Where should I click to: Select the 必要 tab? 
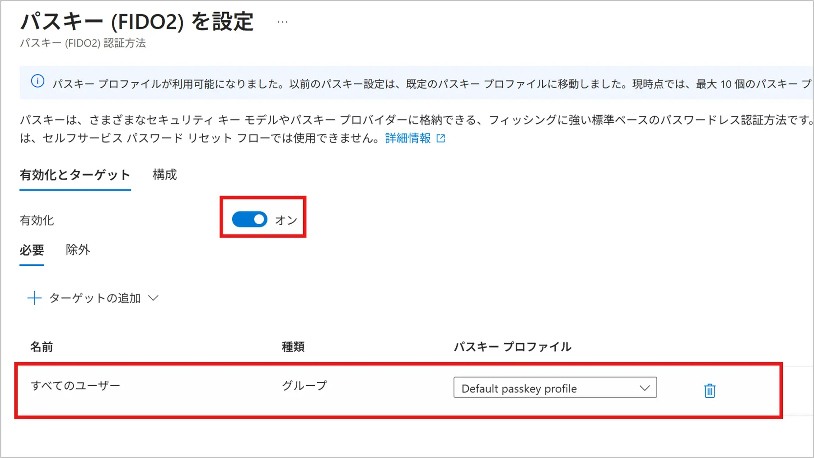(x=32, y=250)
